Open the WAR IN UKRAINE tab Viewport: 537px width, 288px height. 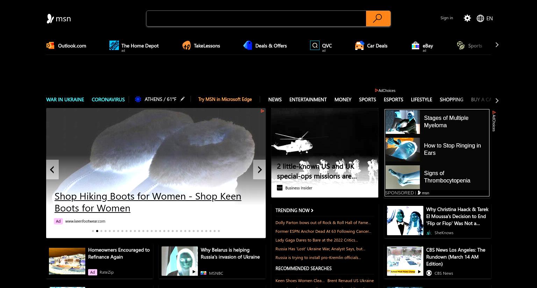[x=65, y=100]
